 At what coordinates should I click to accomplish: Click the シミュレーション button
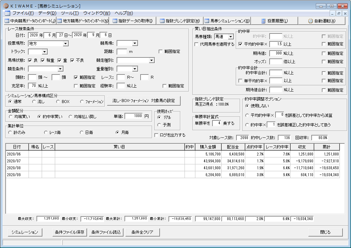pos(25,232)
